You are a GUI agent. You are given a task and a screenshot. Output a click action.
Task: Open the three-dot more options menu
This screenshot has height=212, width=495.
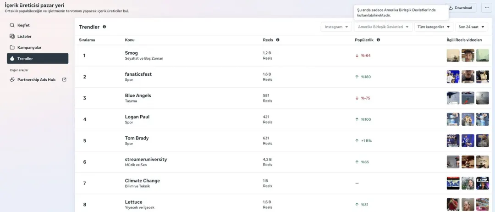pos(486,8)
